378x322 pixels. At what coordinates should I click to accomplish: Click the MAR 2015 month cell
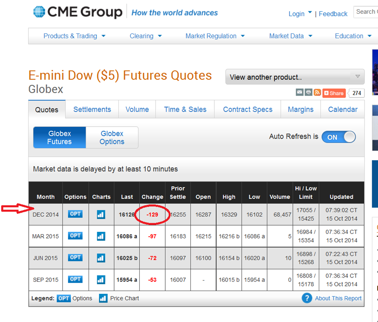tap(45, 236)
